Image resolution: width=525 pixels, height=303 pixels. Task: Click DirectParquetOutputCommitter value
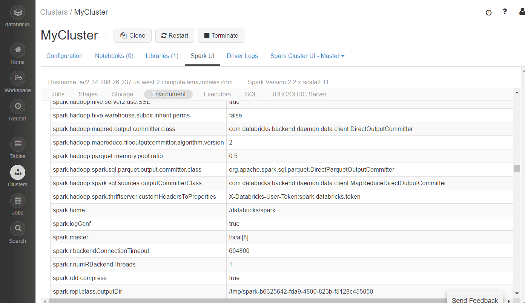pyautogui.click(x=312, y=169)
